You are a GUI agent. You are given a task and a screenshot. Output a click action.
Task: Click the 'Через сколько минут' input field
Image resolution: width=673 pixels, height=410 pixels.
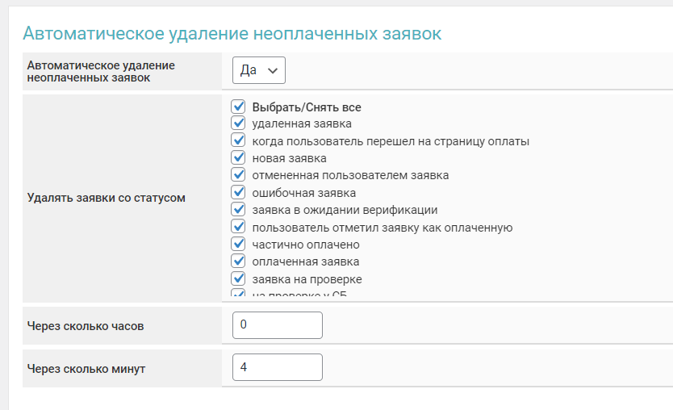coord(277,367)
